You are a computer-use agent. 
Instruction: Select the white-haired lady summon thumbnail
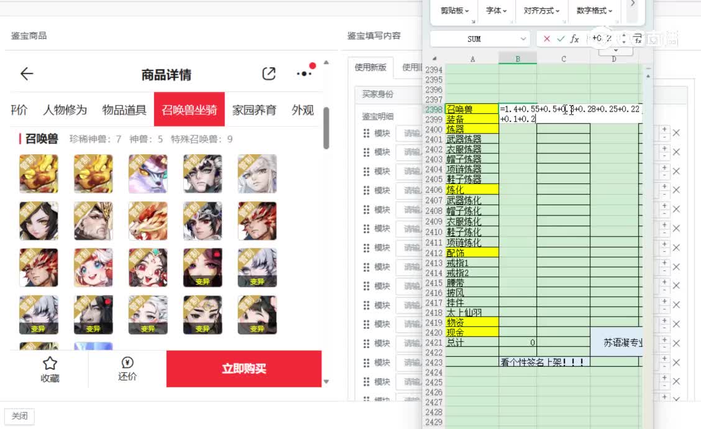(257, 173)
